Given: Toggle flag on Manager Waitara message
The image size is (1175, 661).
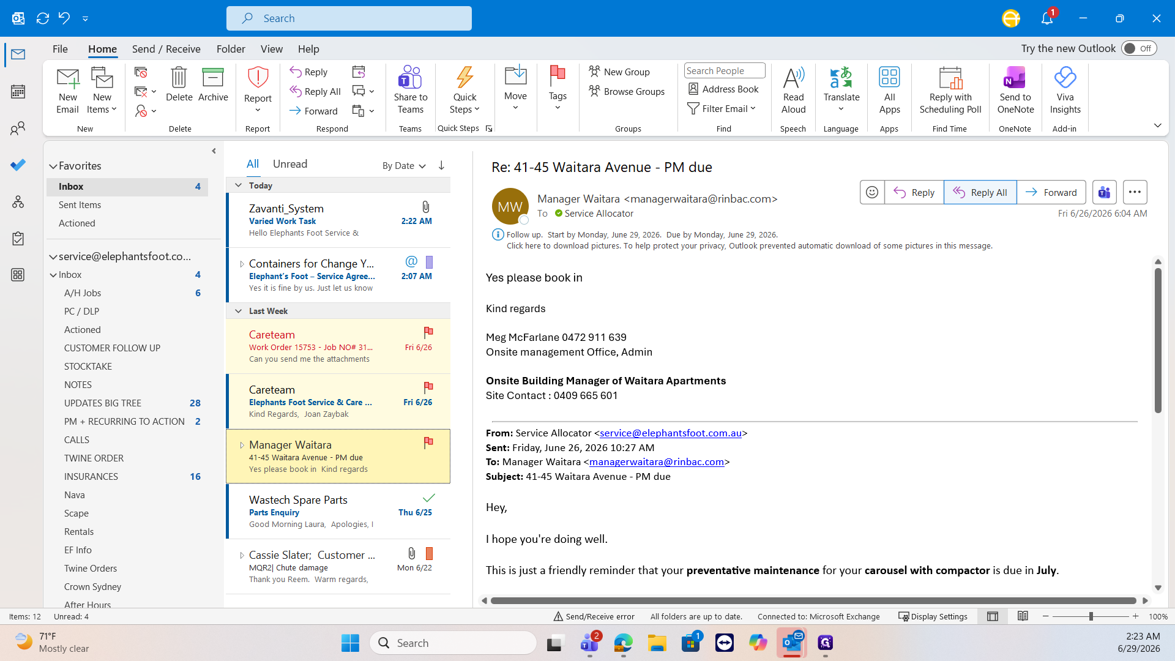Looking at the screenshot, I should [x=428, y=443].
